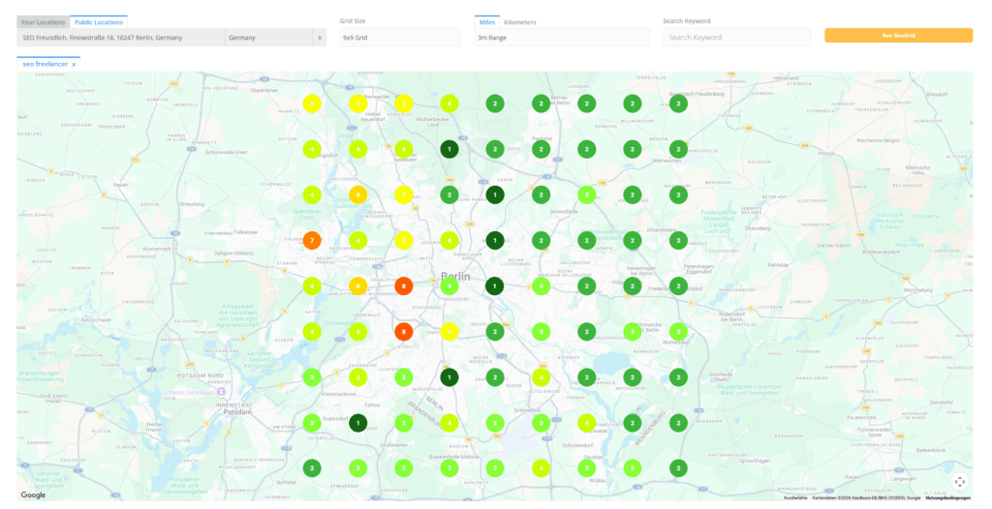Open the Germany country field
This screenshot has height=509, width=992.
[269, 38]
